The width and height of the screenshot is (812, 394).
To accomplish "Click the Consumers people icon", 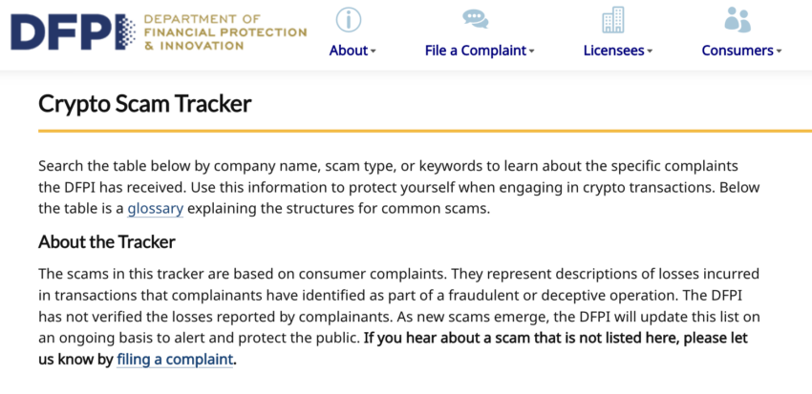I will click(737, 19).
